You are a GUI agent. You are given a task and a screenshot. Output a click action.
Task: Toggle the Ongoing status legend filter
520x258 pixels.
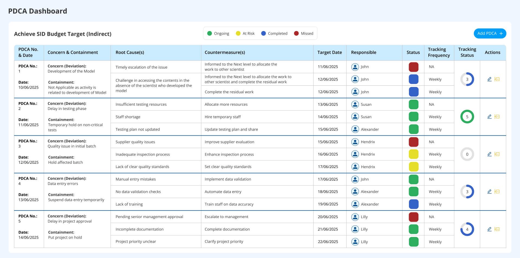[x=218, y=33]
